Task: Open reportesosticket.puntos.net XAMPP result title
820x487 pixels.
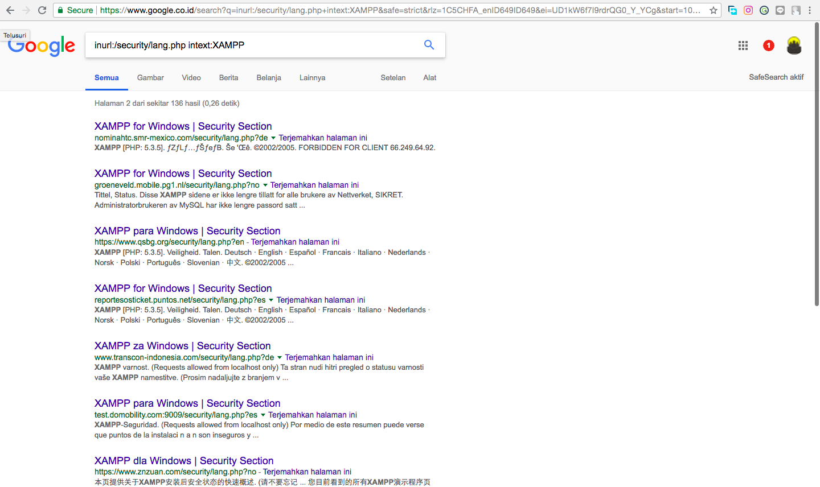Action: point(183,288)
